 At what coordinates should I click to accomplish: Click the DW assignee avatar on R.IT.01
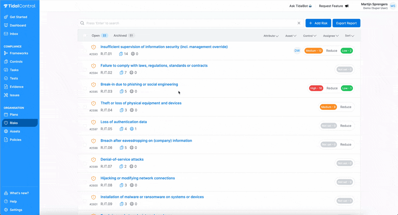click(x=297, y=51)
